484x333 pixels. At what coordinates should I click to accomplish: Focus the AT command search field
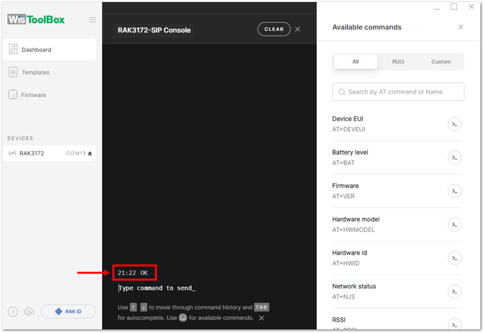pos(398,92)
